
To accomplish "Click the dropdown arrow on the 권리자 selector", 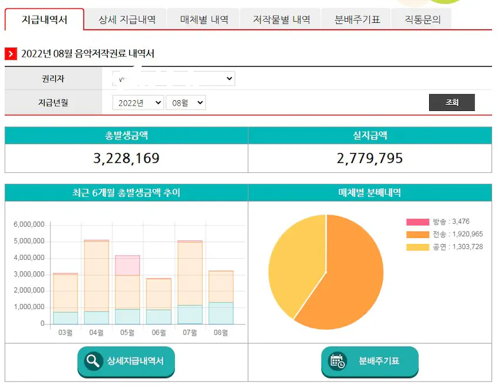I will (230, 79).
